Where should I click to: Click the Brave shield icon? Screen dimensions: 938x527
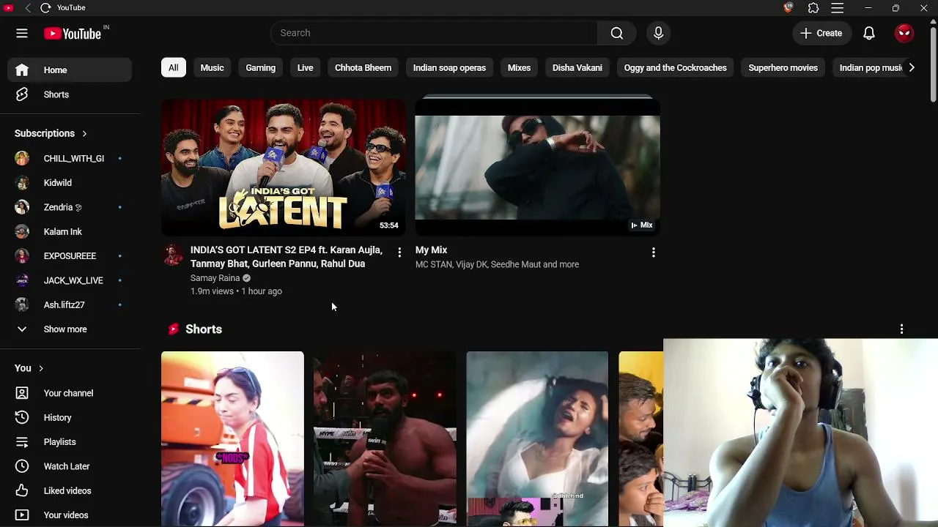(789, 8)
